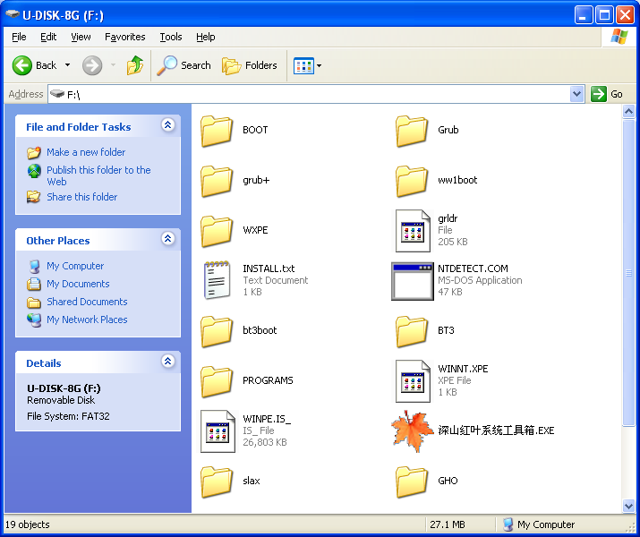
Task: Open the Views dropdown arrow
Action: 320,65
